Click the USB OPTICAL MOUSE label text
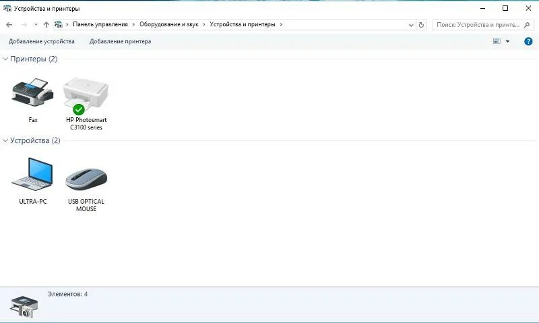 [x=86, y=205]
